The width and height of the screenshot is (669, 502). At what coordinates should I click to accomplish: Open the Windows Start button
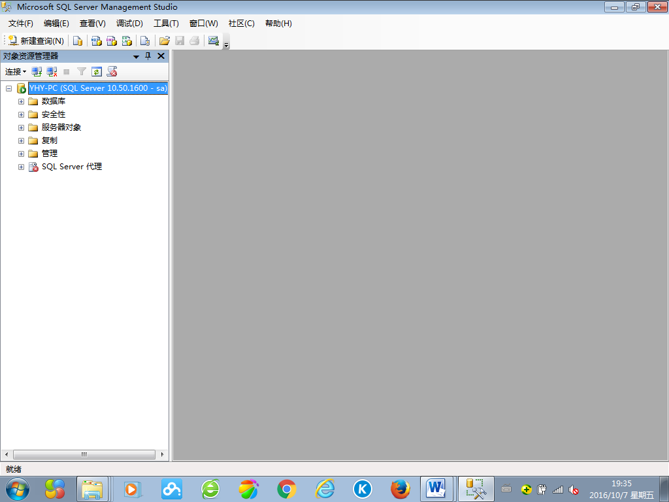pos(18,489)
